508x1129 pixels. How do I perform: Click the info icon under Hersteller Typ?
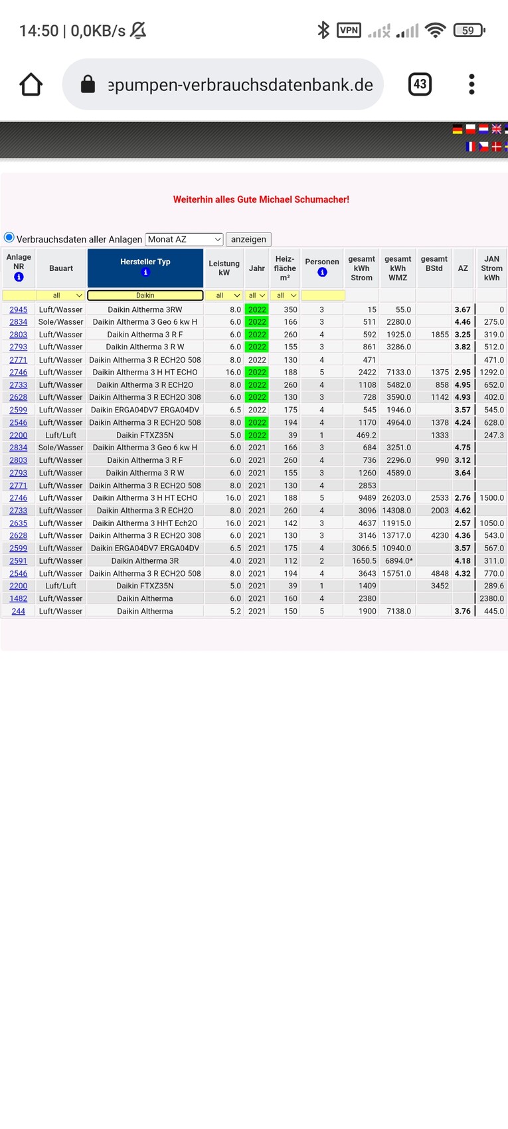[145, 272]
